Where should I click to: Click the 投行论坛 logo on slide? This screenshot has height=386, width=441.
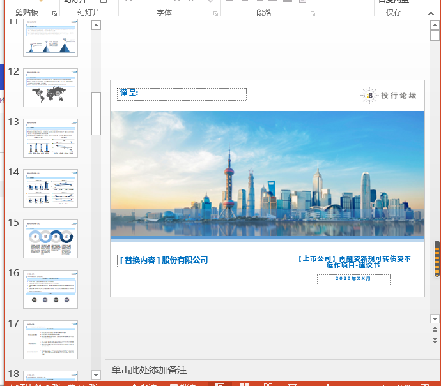tap(389, 96)
